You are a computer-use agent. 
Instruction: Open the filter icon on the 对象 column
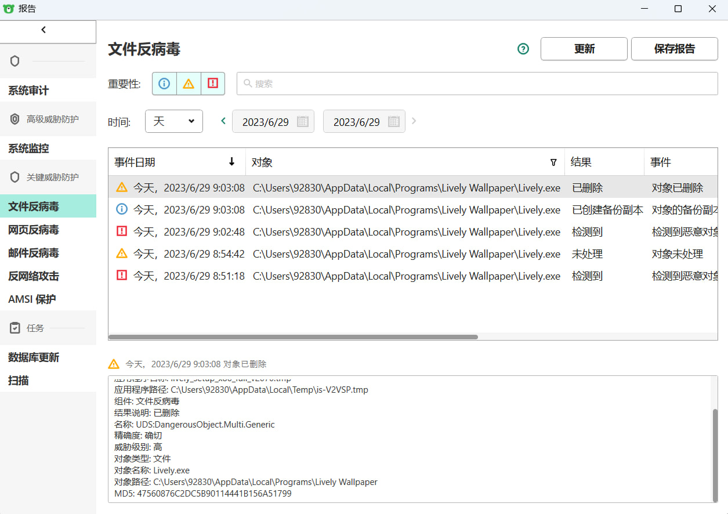coord(553,162)
